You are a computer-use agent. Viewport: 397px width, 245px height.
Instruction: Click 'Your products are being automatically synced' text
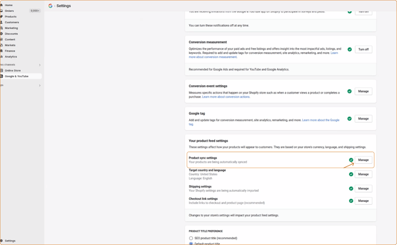tap(217, 162)
